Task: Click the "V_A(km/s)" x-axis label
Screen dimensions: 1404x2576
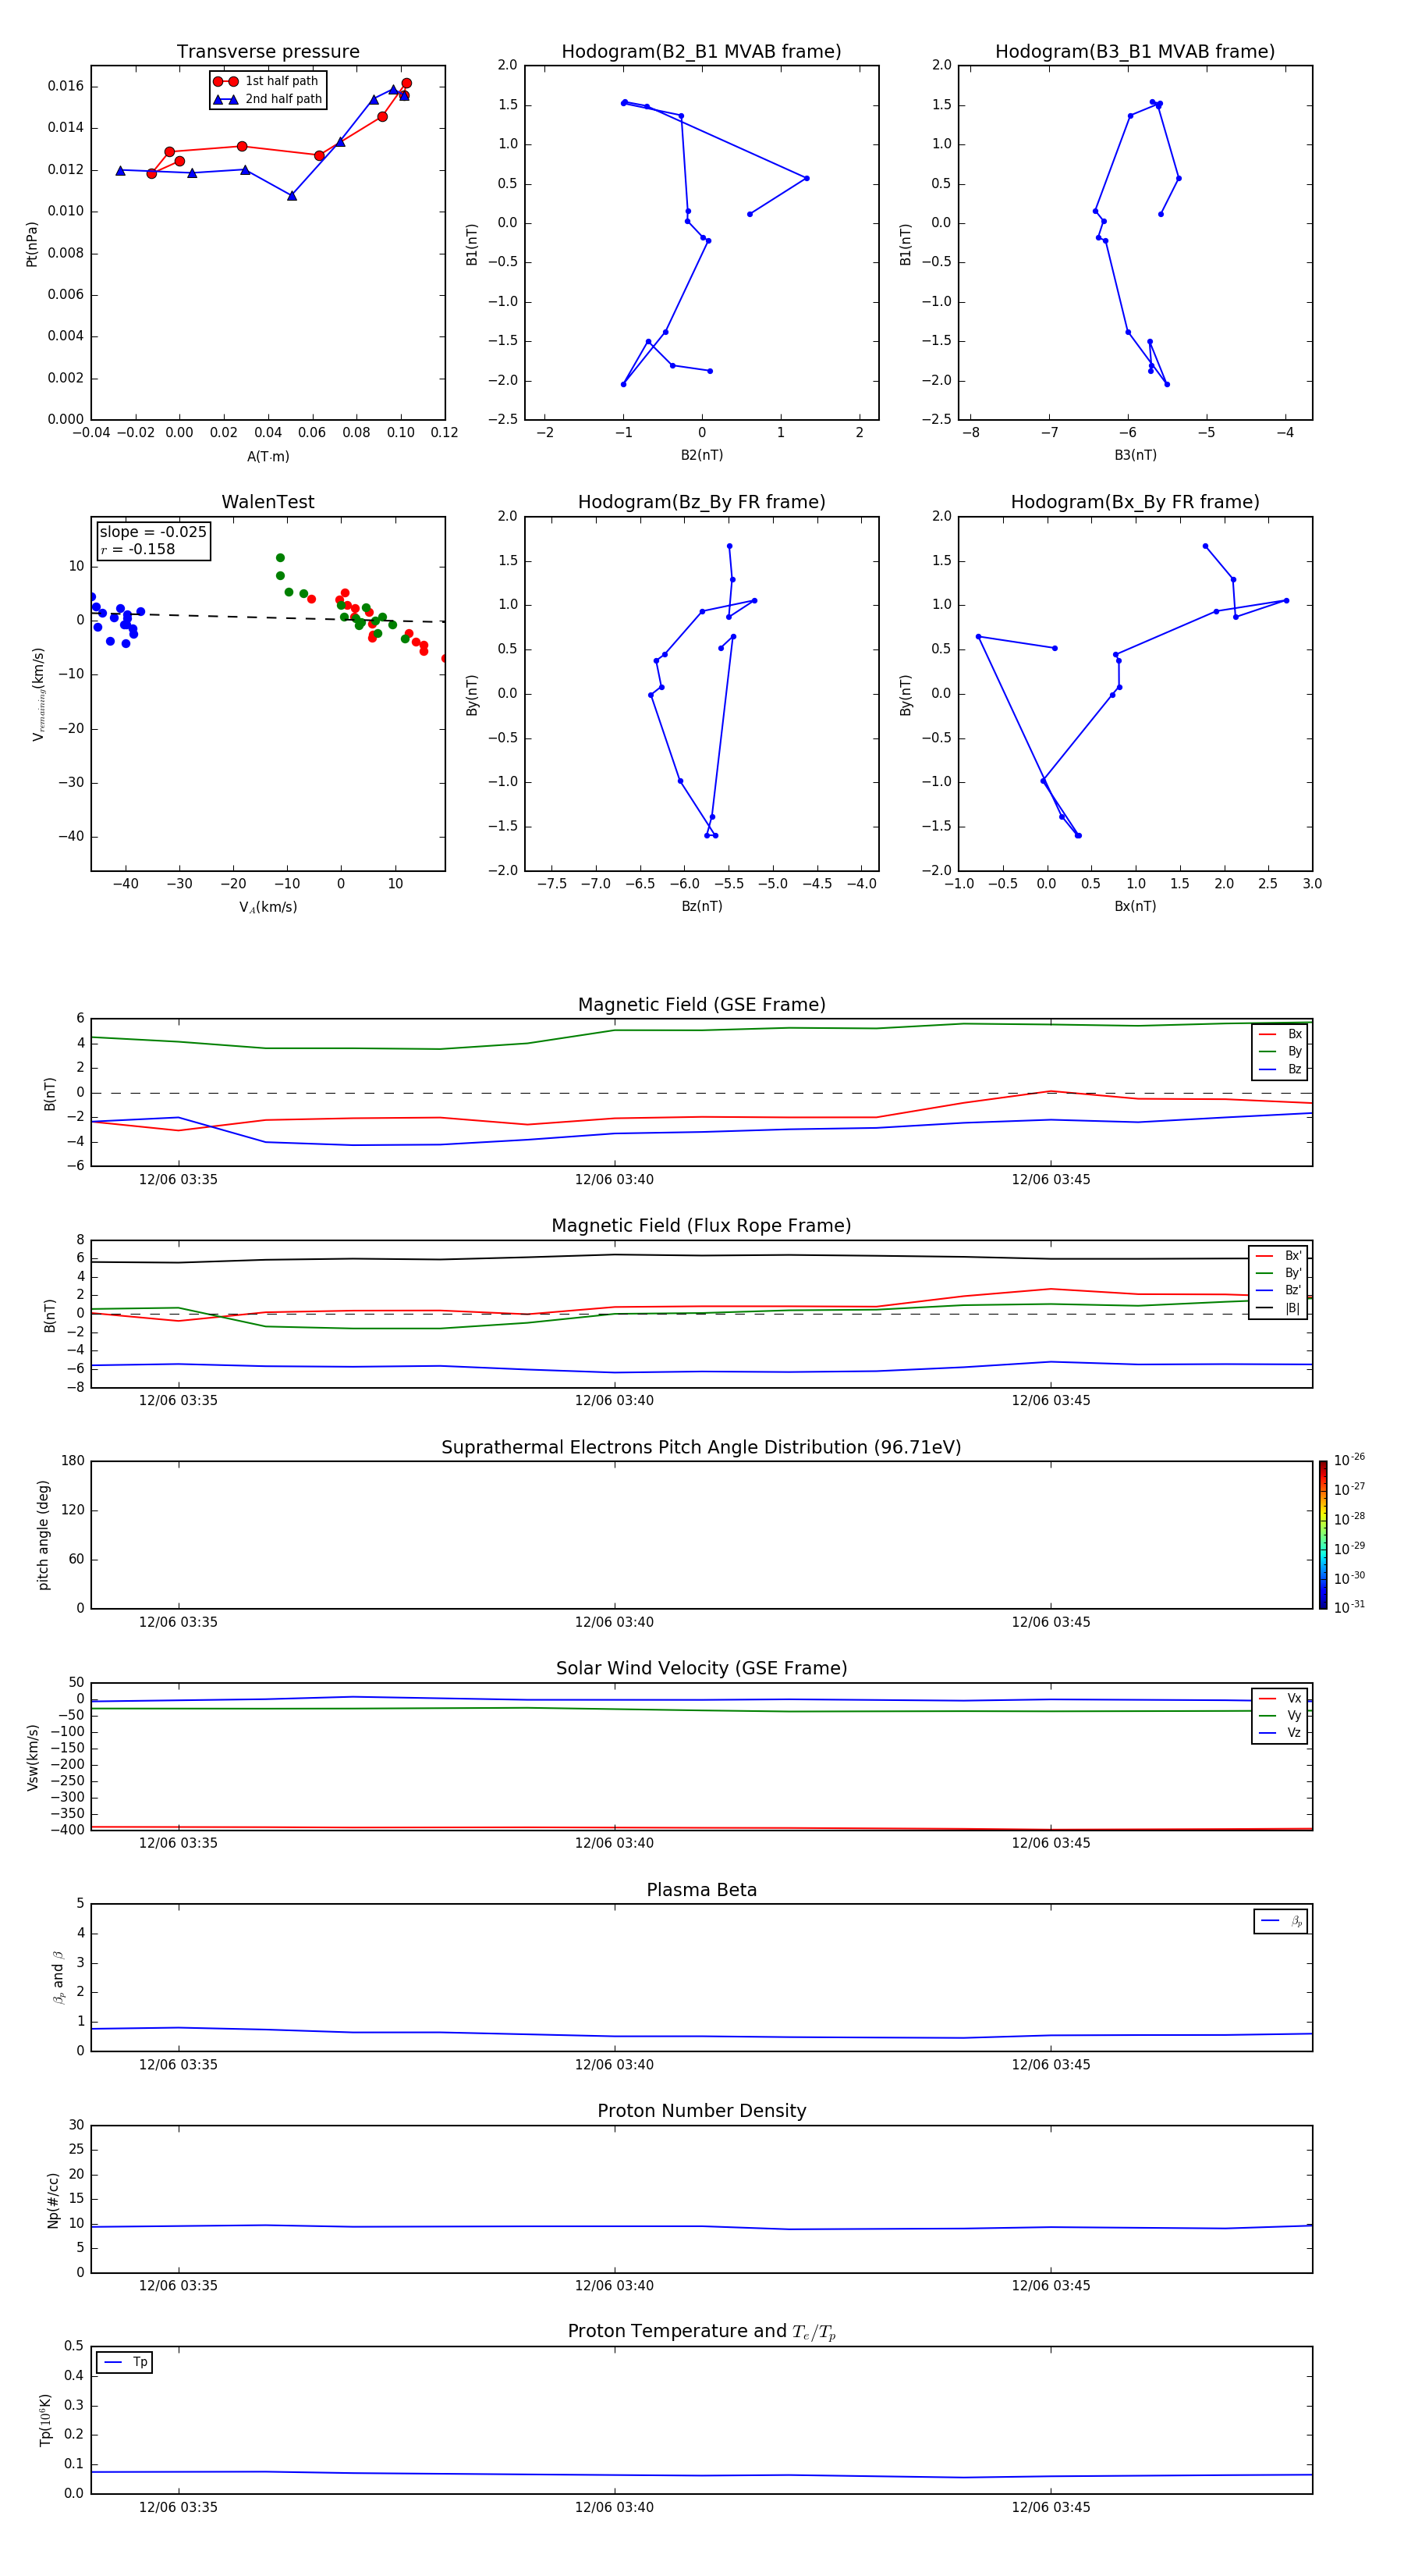Action: pyautogui.click(x=268, y=907)
